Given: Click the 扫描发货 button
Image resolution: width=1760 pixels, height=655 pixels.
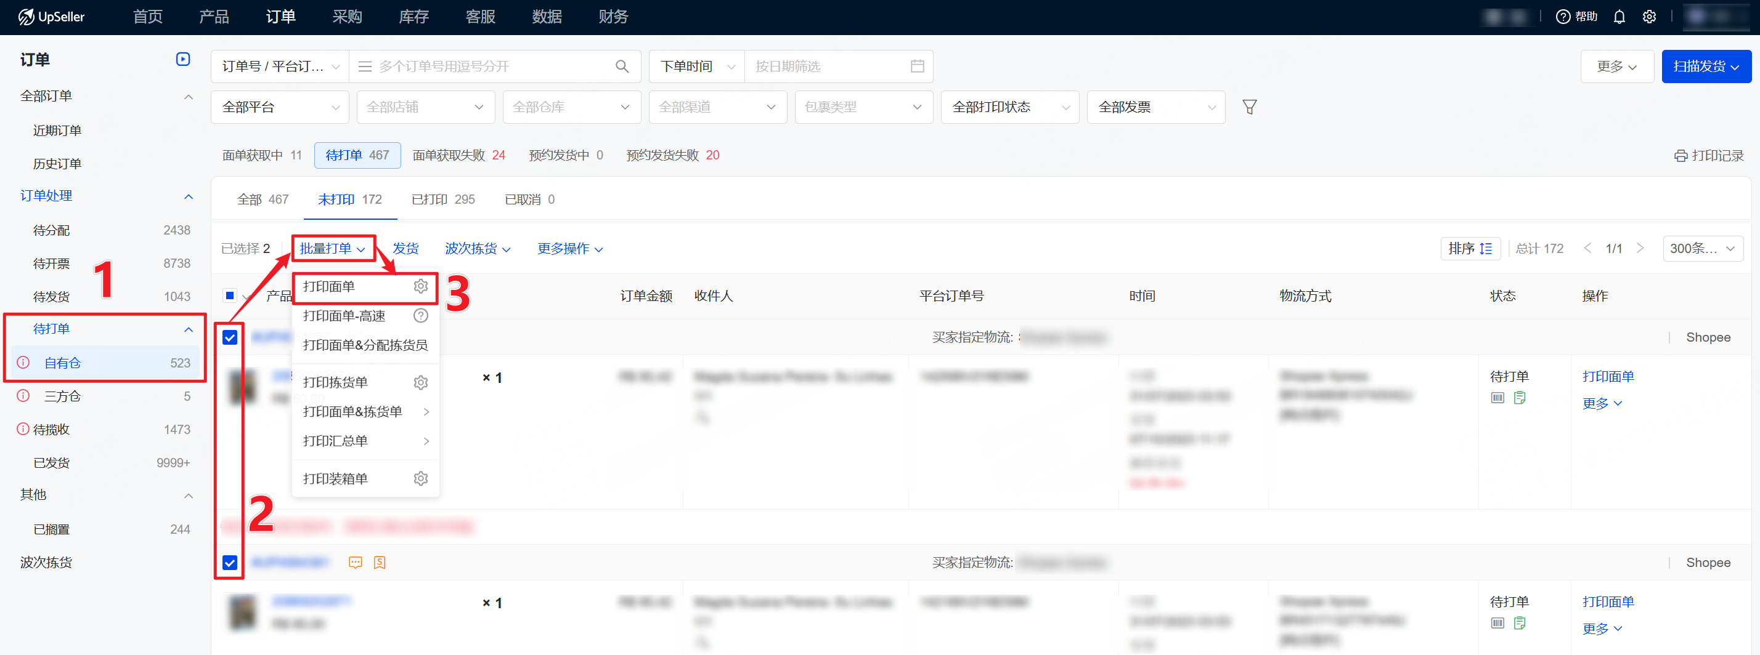Looking at the screenshot, I should click(x=1705, y=66).
